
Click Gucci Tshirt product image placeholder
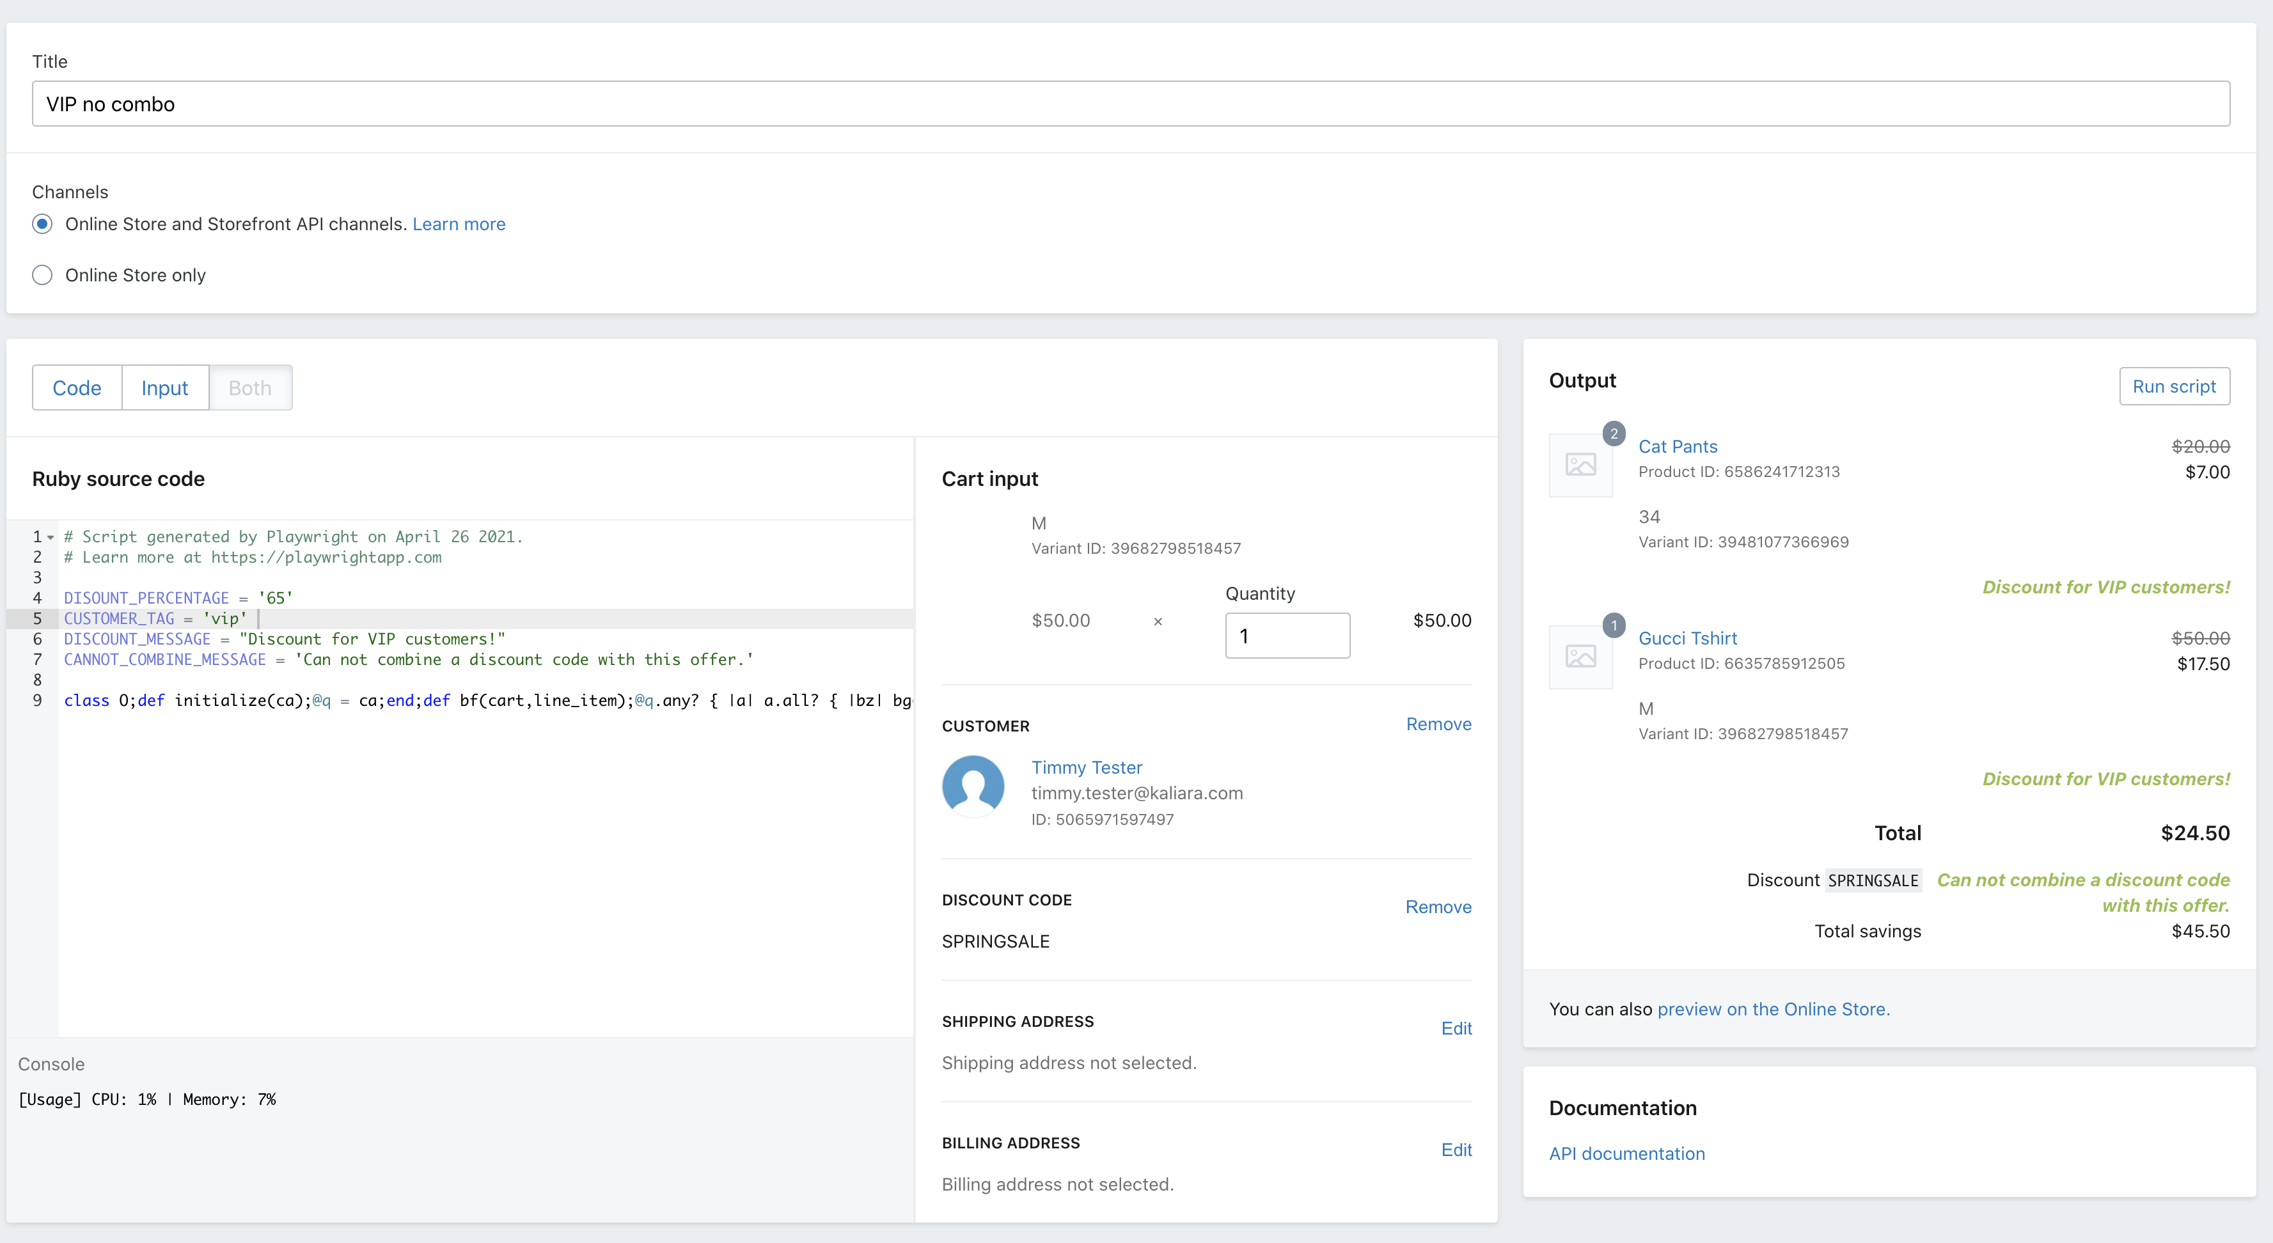coord(1580,656)
